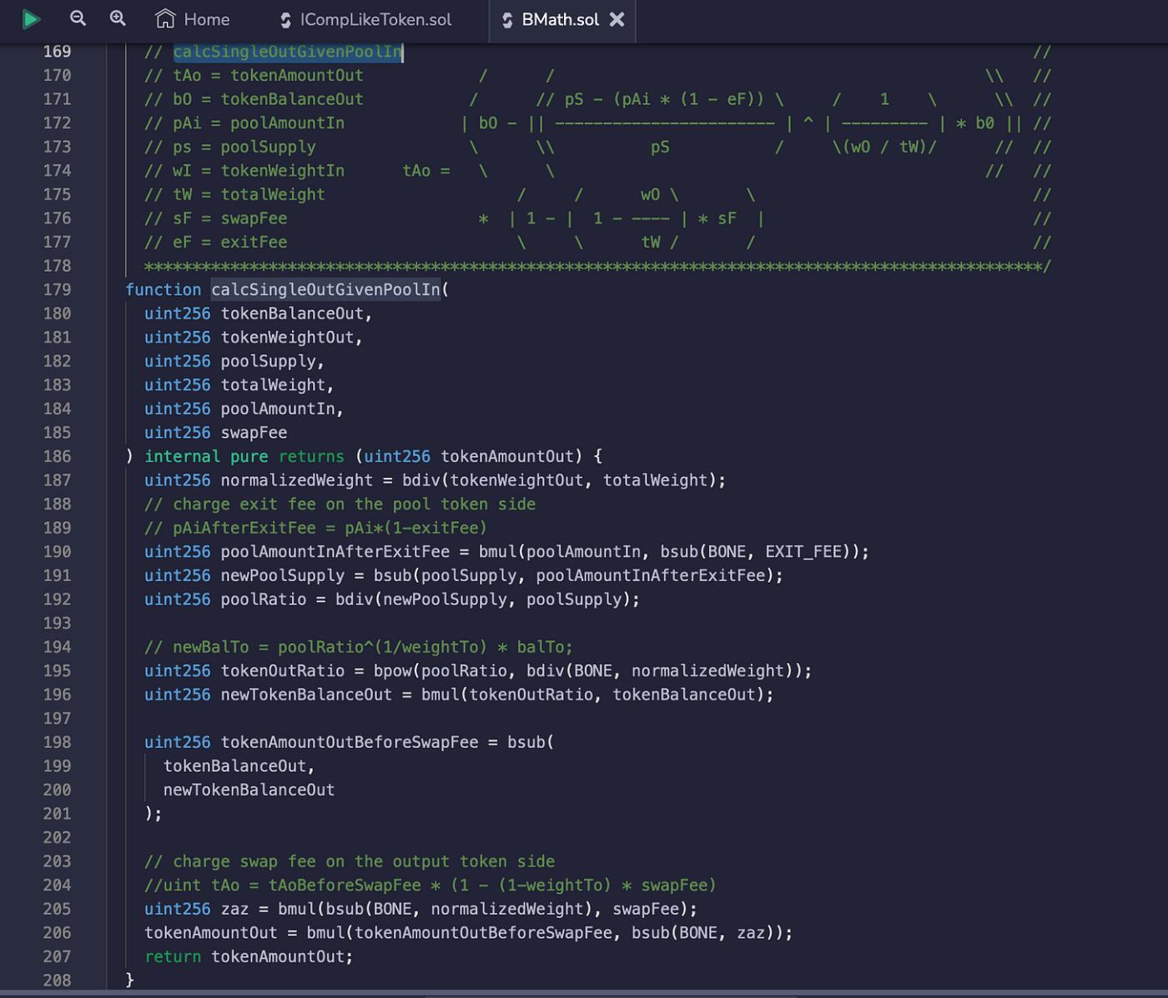Click the zaz variable declaration on line 205
Screen dimensions: 1168x998
pyautogui.click(x=234, y=909)
